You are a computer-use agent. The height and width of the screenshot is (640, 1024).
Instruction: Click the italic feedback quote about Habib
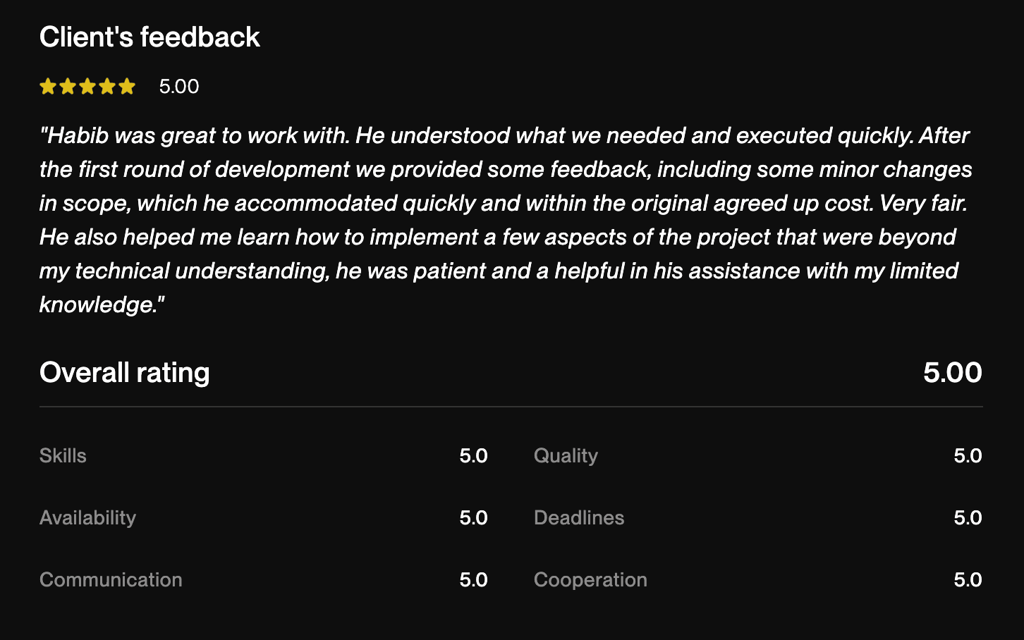click(505, 220)
